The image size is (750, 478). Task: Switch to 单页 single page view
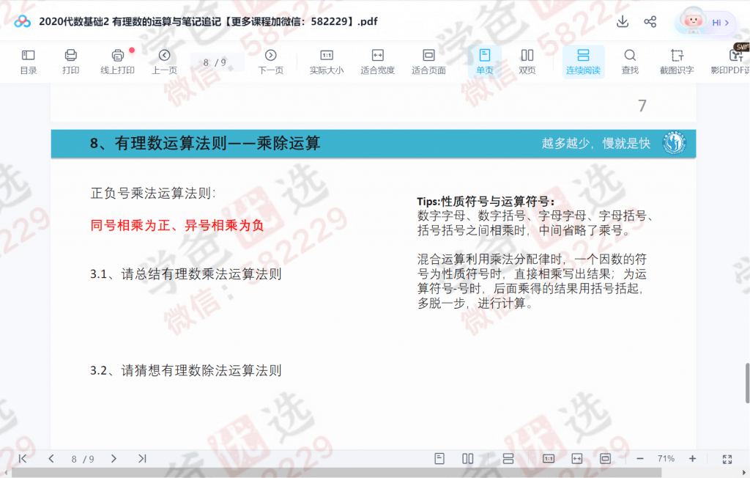pyautogui.click(x=485, y=62)
